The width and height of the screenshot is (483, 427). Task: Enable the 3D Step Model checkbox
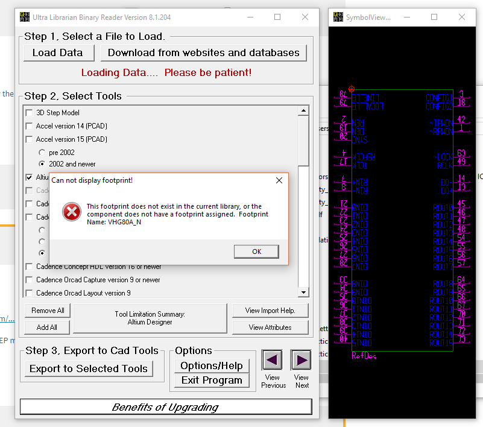tap(30, 113)
